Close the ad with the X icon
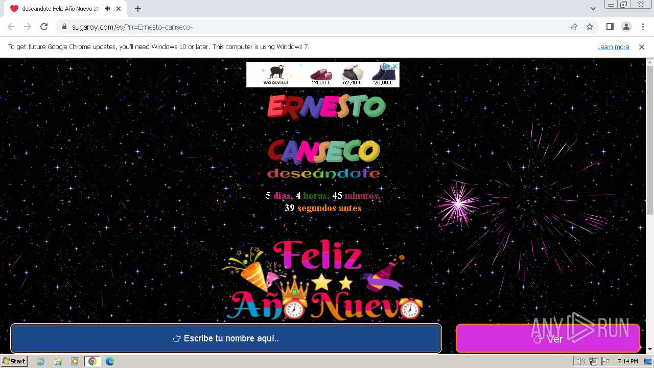Screen dimensions: 654x368 pos(395,66)
